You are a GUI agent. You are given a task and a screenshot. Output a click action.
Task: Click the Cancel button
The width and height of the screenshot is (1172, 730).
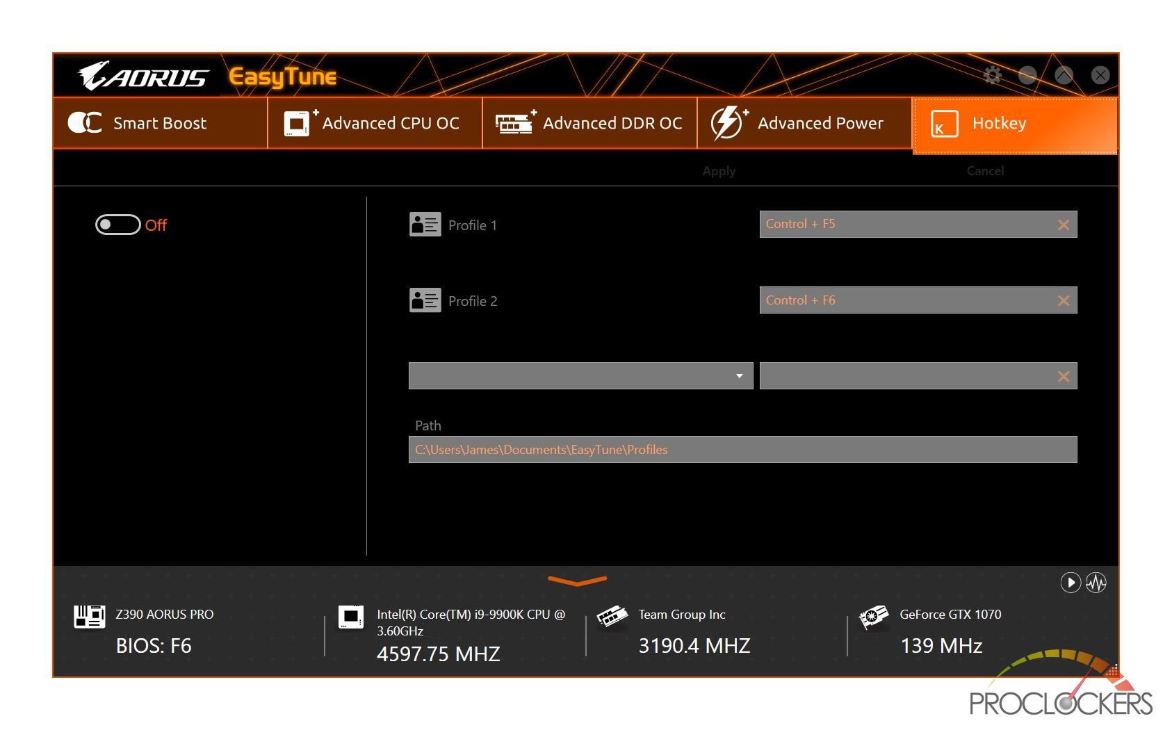tap(985, 171)
